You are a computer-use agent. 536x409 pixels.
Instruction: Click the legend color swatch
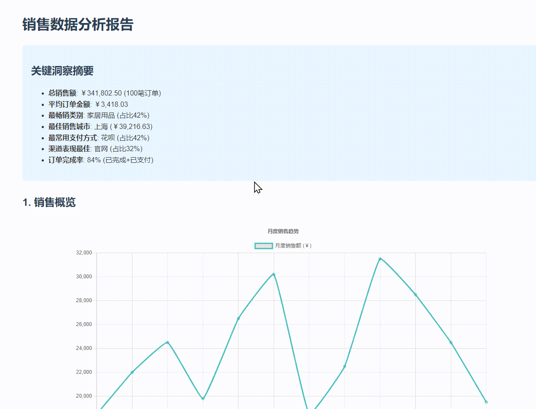click(x=263, y=245)
